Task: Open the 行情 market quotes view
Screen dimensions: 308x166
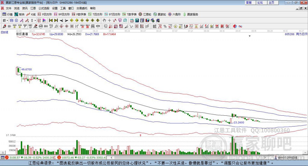Action: point(7,14)
